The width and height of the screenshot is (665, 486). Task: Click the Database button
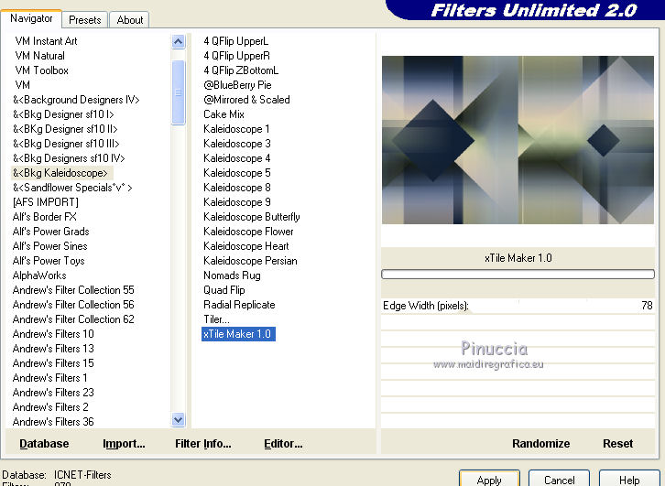tap(44, 444)
